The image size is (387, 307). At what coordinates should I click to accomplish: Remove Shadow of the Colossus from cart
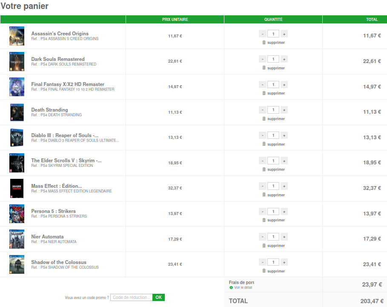coord(273,271)
